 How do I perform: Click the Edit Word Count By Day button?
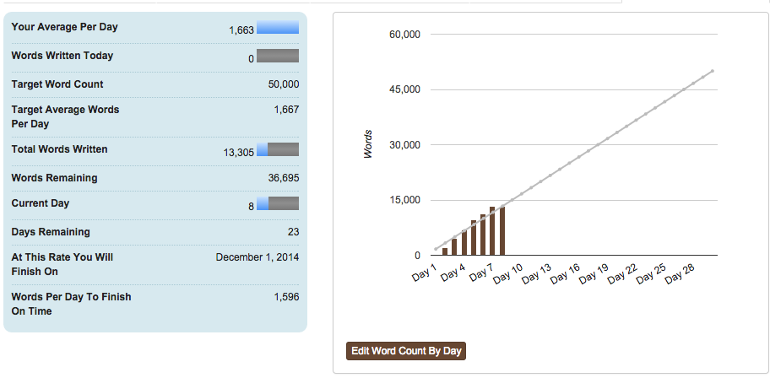[406, 351]
